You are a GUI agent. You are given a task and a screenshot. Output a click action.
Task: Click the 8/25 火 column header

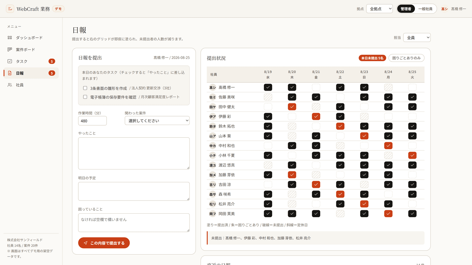coord(412,75)
